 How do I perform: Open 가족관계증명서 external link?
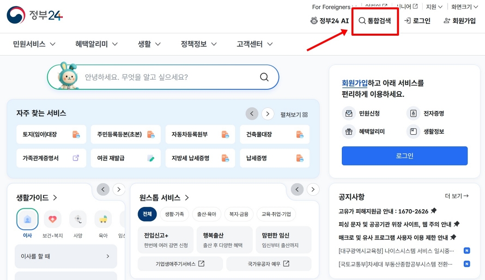click(x=51, y=158)
